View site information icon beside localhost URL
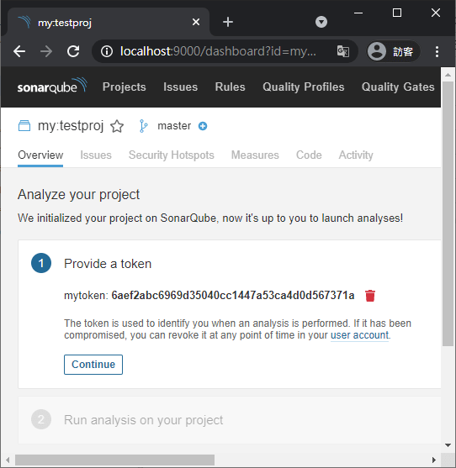Screen dimensions: 456x468 coord(107,51)
